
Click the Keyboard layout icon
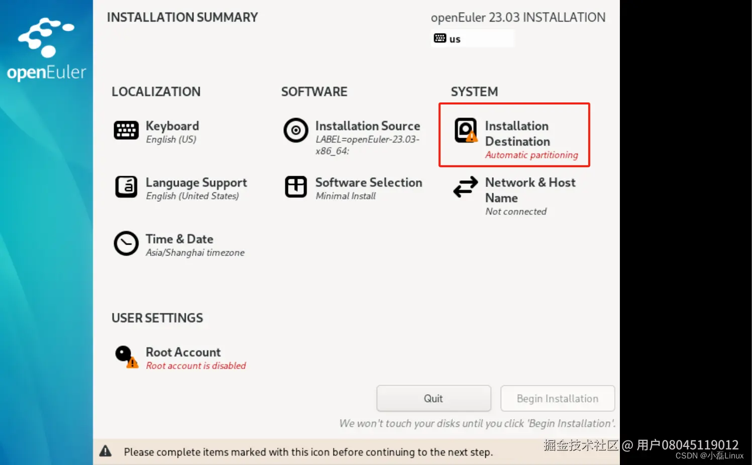(x=126, y=131)
